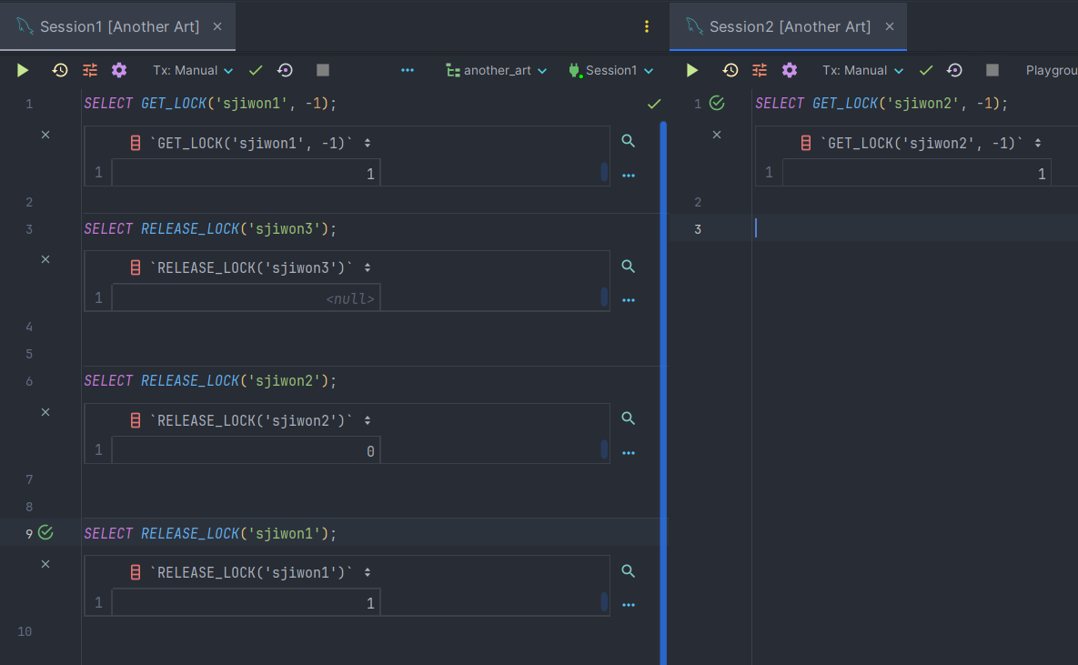Switch to Session1 [Another Art] tab
This screenshot has height=665, width=1078.
pos(119,26)
